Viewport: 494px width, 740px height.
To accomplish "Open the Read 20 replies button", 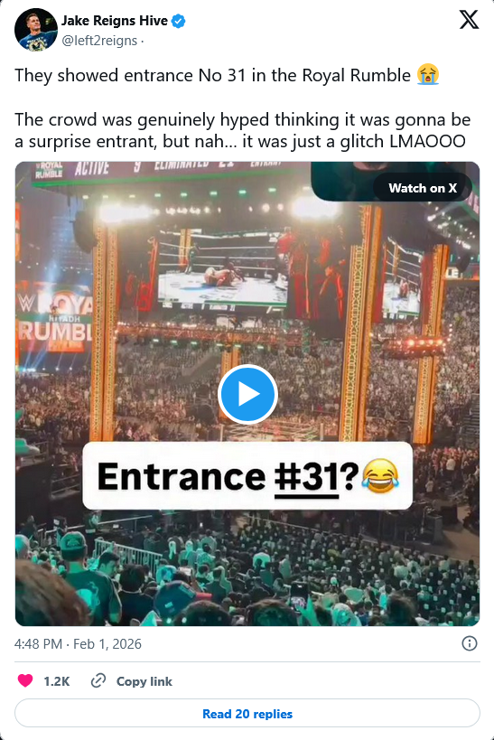I will tap(247, 713).
